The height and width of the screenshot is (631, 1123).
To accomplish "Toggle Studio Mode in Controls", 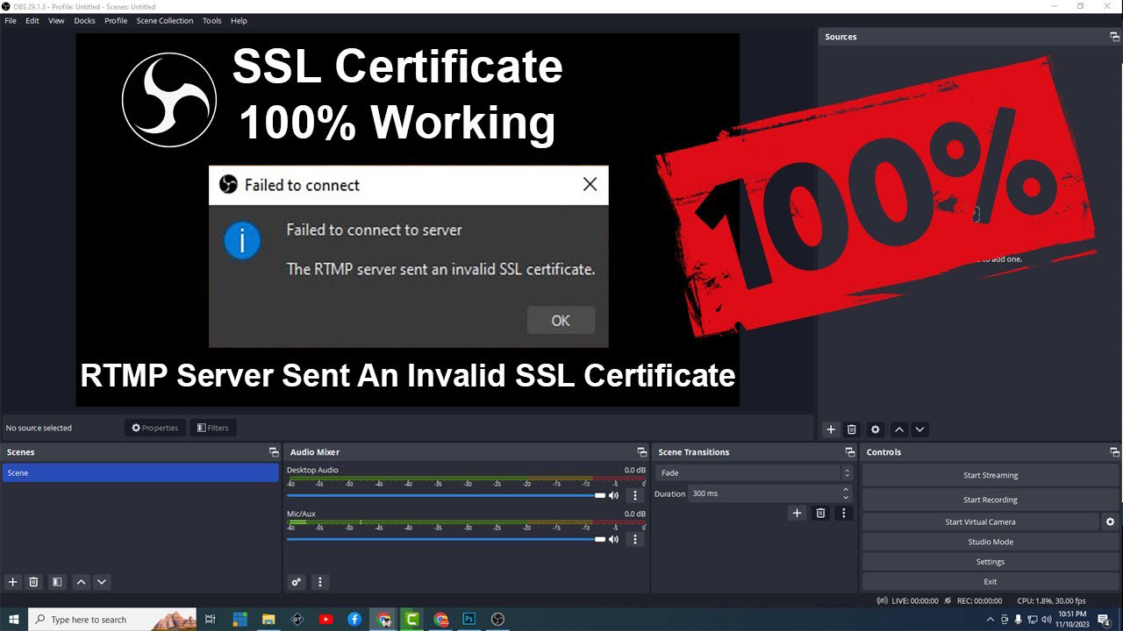I will [991, 542].
